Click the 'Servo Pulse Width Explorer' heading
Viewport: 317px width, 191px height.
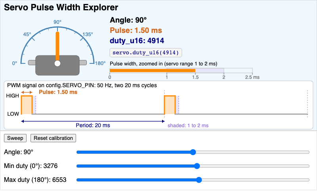[61, 8]
